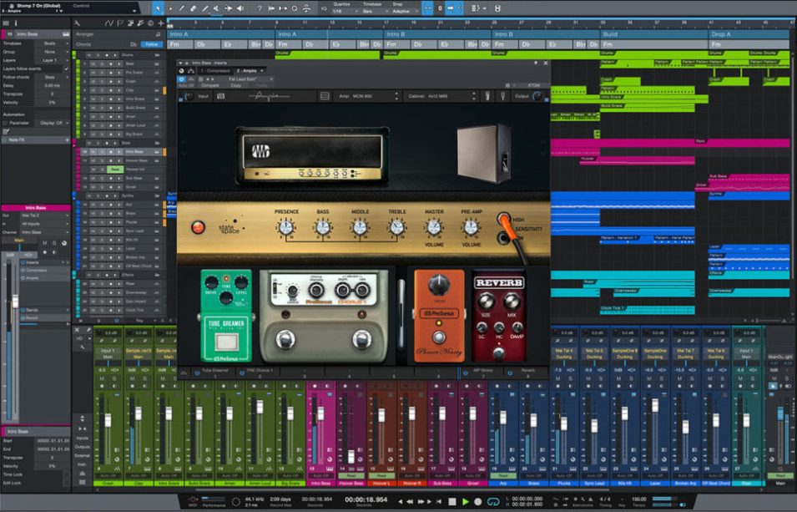Select the Listen speaker tool
797x512 pixels.
click(x=240, y=8)
